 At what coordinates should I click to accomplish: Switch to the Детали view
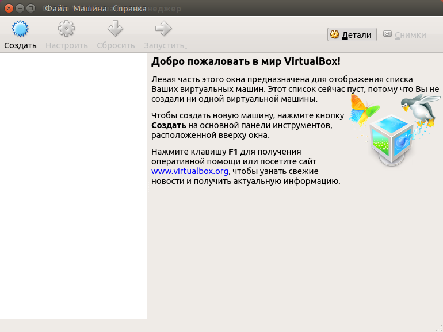point(352,34)
